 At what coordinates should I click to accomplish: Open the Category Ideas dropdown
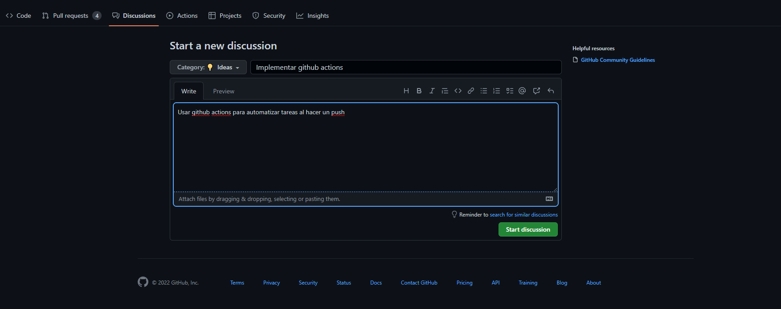pyautogui.click(x=208, y=67)
